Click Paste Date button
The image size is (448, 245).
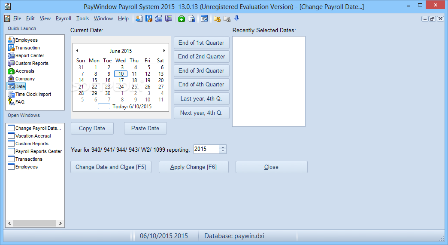coord(145,129)
